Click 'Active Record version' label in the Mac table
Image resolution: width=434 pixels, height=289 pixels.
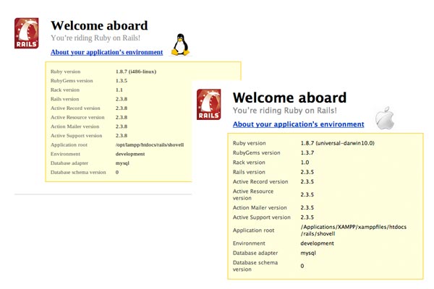point(260,181)
